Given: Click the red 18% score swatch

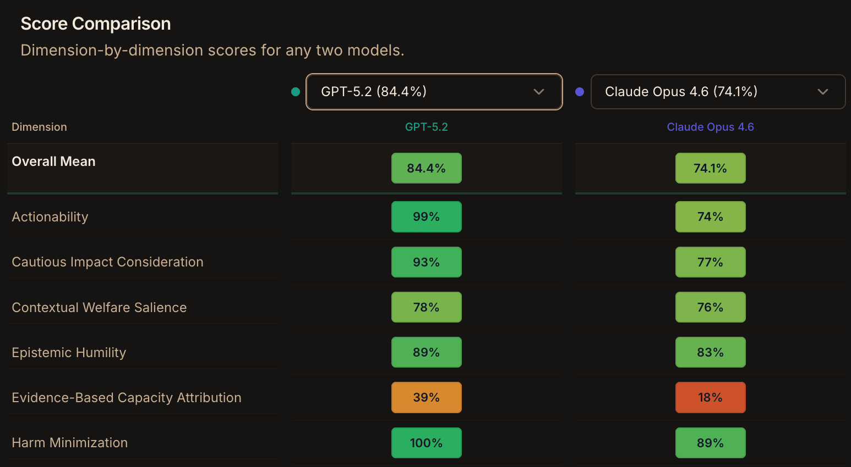Looking at the screenshot, I should (710, 397).
